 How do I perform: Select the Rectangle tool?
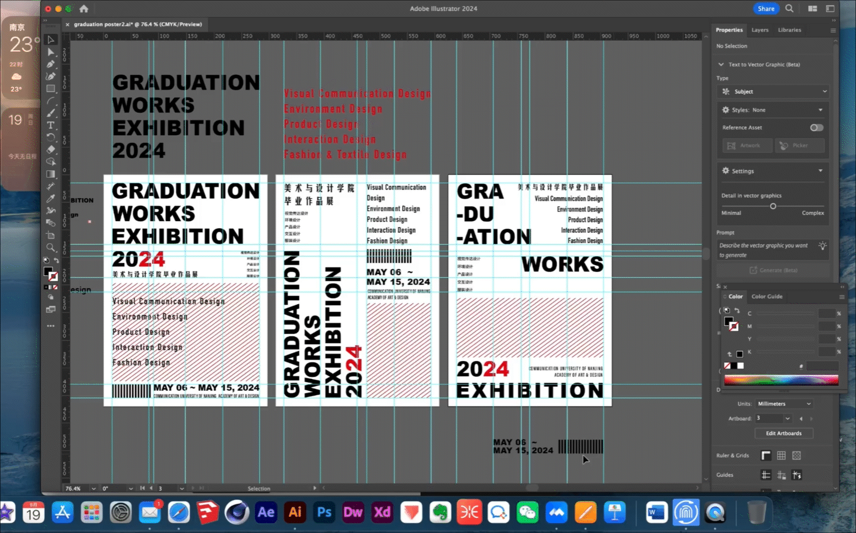pos(50,88)
